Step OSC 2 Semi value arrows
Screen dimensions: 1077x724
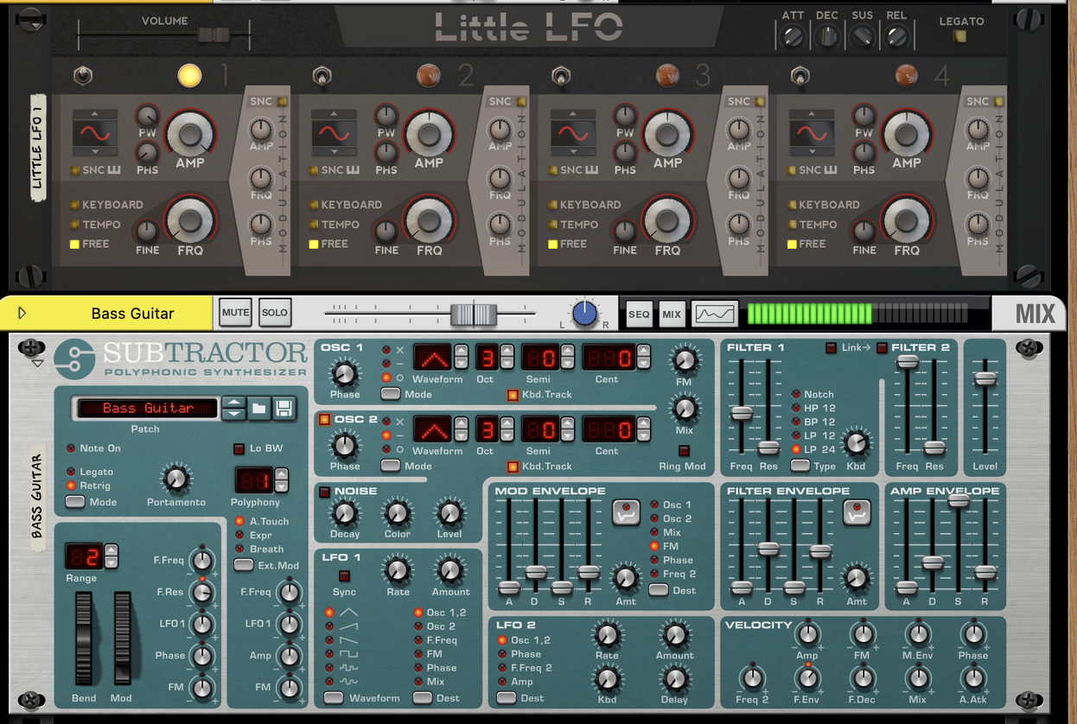point(567,429)
